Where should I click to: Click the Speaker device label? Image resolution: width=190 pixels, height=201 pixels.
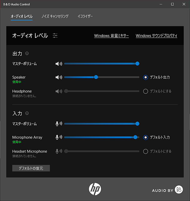pyautogui.click(x=19, y=77)
